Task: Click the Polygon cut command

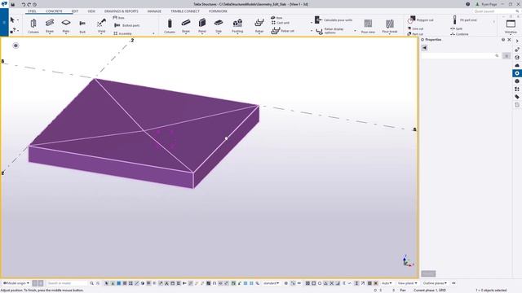Action: (x=421, y=20)
